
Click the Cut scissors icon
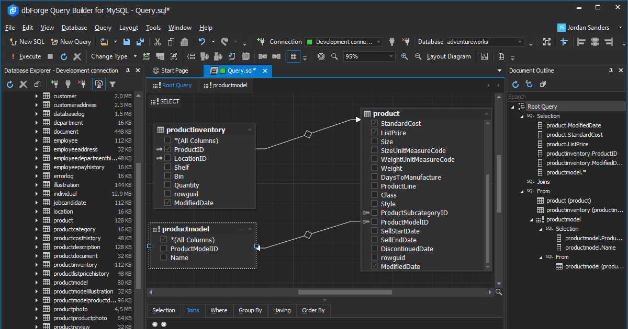point(158,42)
